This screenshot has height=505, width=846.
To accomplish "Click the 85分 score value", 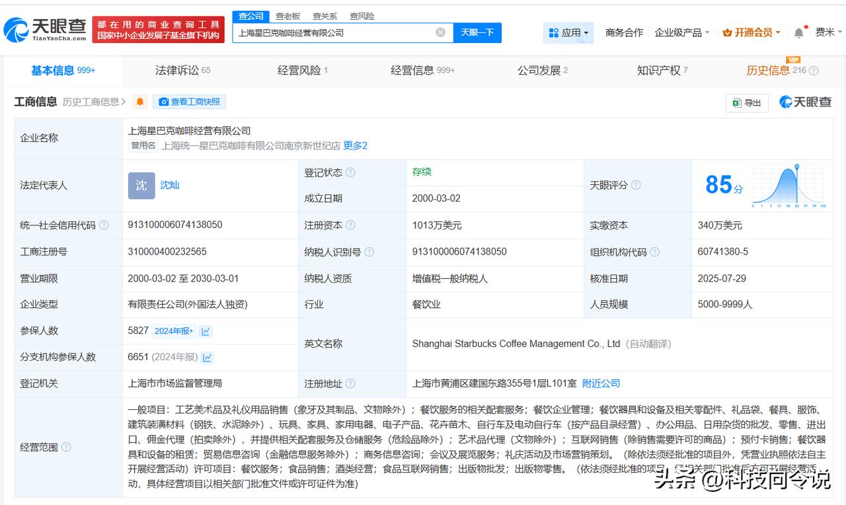I will point(724,185).
